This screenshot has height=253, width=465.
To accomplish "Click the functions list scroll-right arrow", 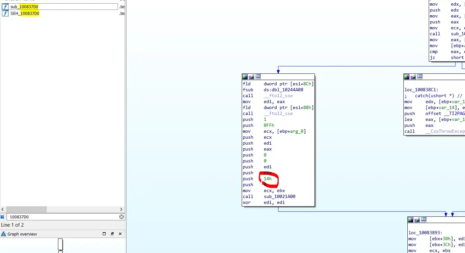I will point(121,209).
